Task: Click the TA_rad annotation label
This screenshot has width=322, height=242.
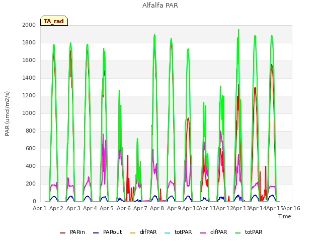Action: [x=54, y=21]
